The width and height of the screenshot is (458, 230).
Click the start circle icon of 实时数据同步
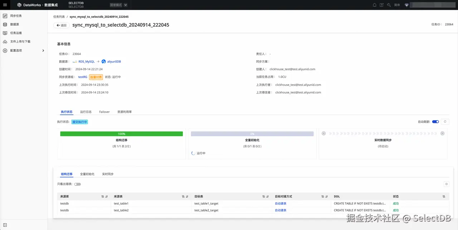[x=324, y=133]
